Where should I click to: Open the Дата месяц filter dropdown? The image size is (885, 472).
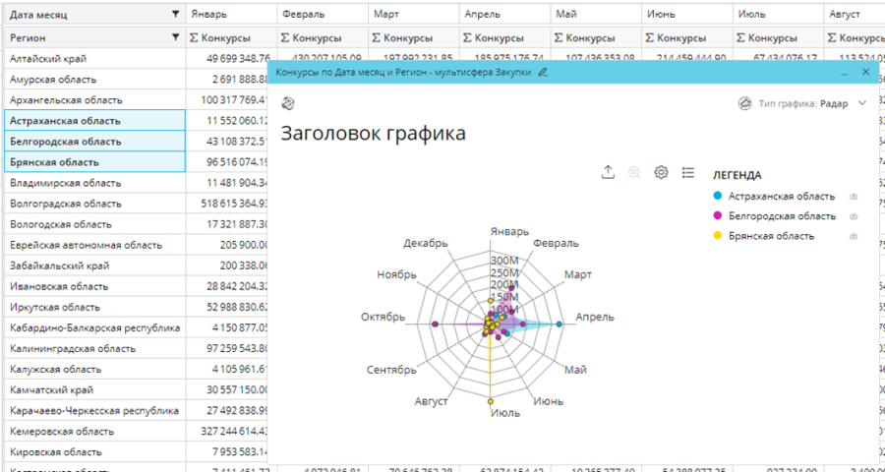[x=175, y=15]
